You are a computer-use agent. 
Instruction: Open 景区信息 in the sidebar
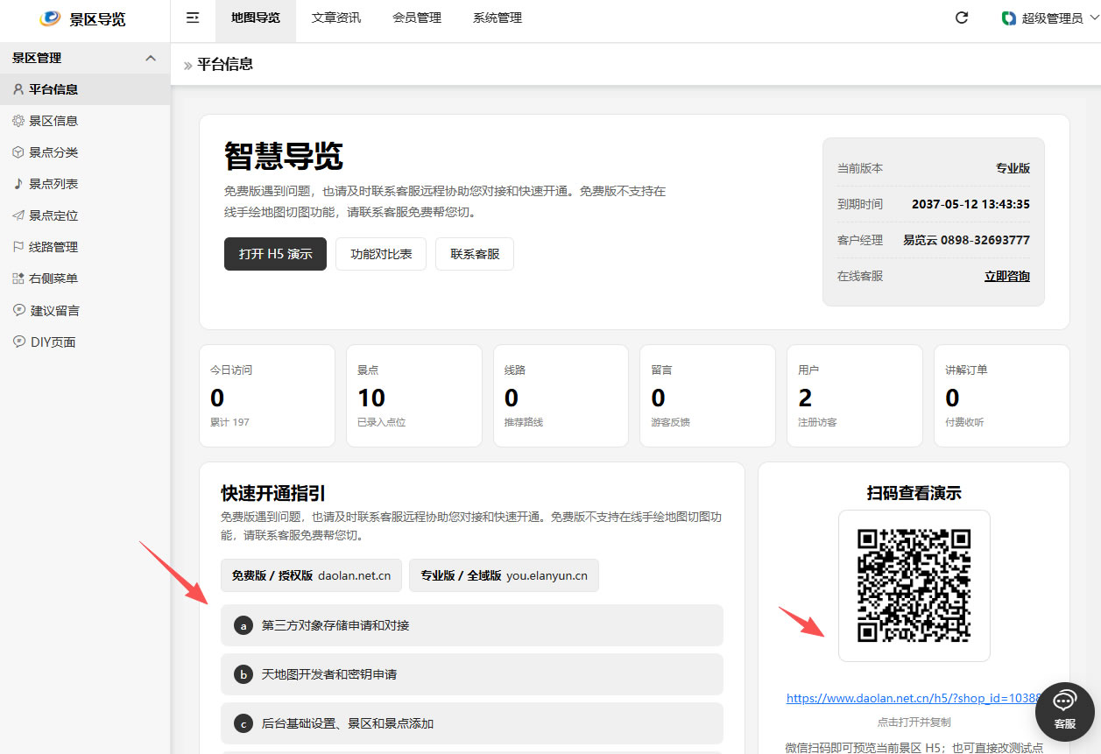pyautogui.click(x=85, y=121)
